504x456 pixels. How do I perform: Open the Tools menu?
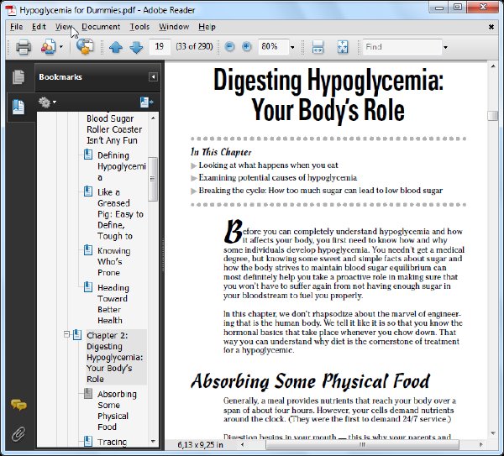pyautogui.click(x=139, y=27)
